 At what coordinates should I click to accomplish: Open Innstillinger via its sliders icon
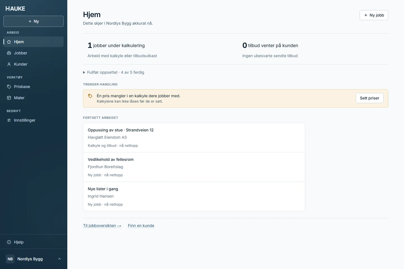[9, 120]
